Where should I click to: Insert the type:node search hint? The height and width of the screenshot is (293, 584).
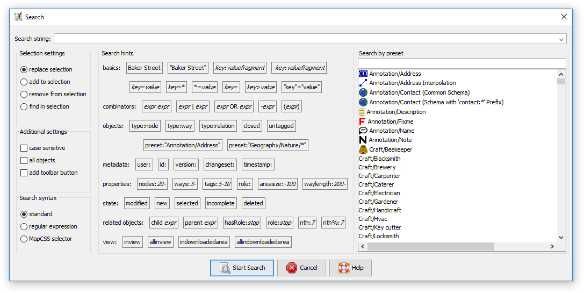[x=145, y=126]
